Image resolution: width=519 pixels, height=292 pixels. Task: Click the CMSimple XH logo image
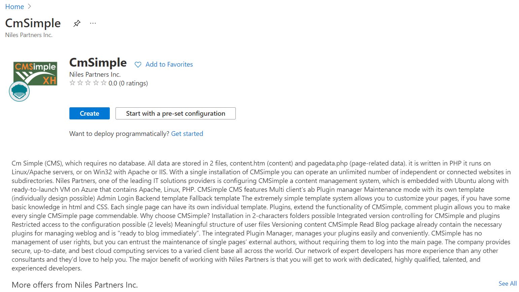(35, 73)
